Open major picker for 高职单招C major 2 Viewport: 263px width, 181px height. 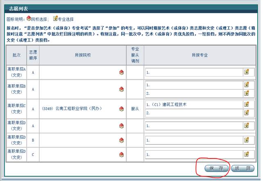(247, 112)
